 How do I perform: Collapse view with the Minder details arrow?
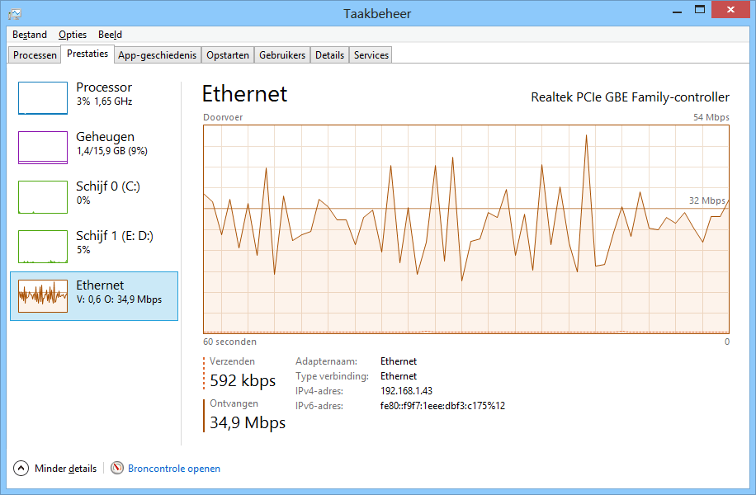pyautogui.click(x=21, y=469)
